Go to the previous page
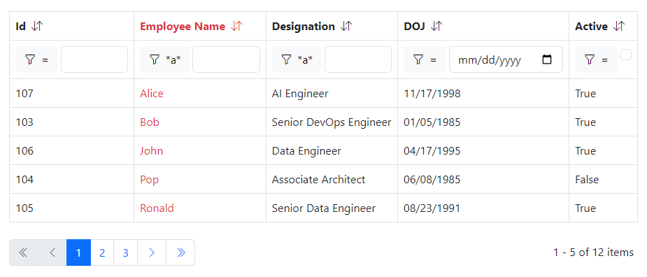The height and width of the screenshot is (277, 647). (x=52, y=253)
